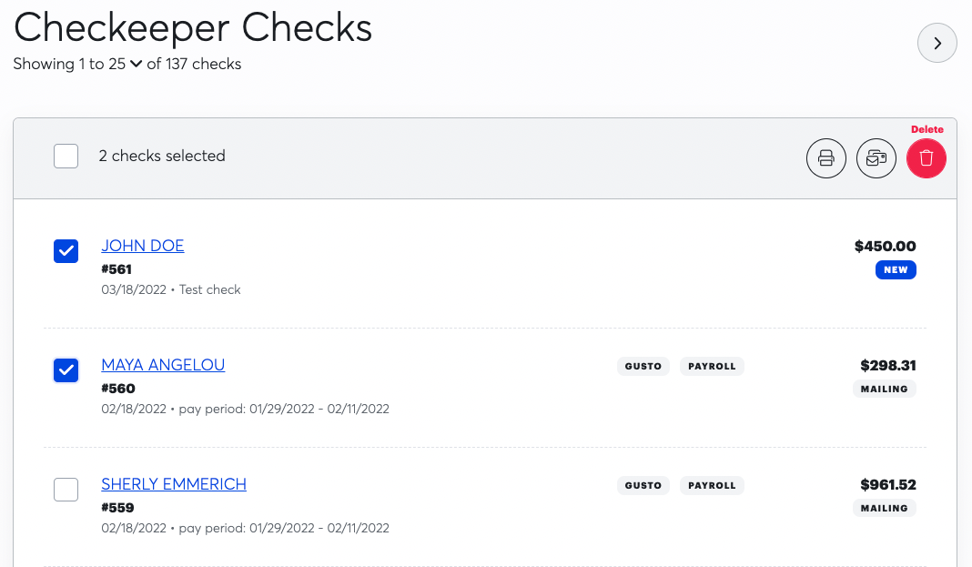The image size is (972, 567).
Task: Open MAYA ANGELOU's check details
Action: coord(163,365)
